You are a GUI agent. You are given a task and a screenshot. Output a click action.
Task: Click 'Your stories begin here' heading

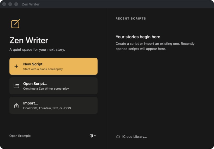138,37
